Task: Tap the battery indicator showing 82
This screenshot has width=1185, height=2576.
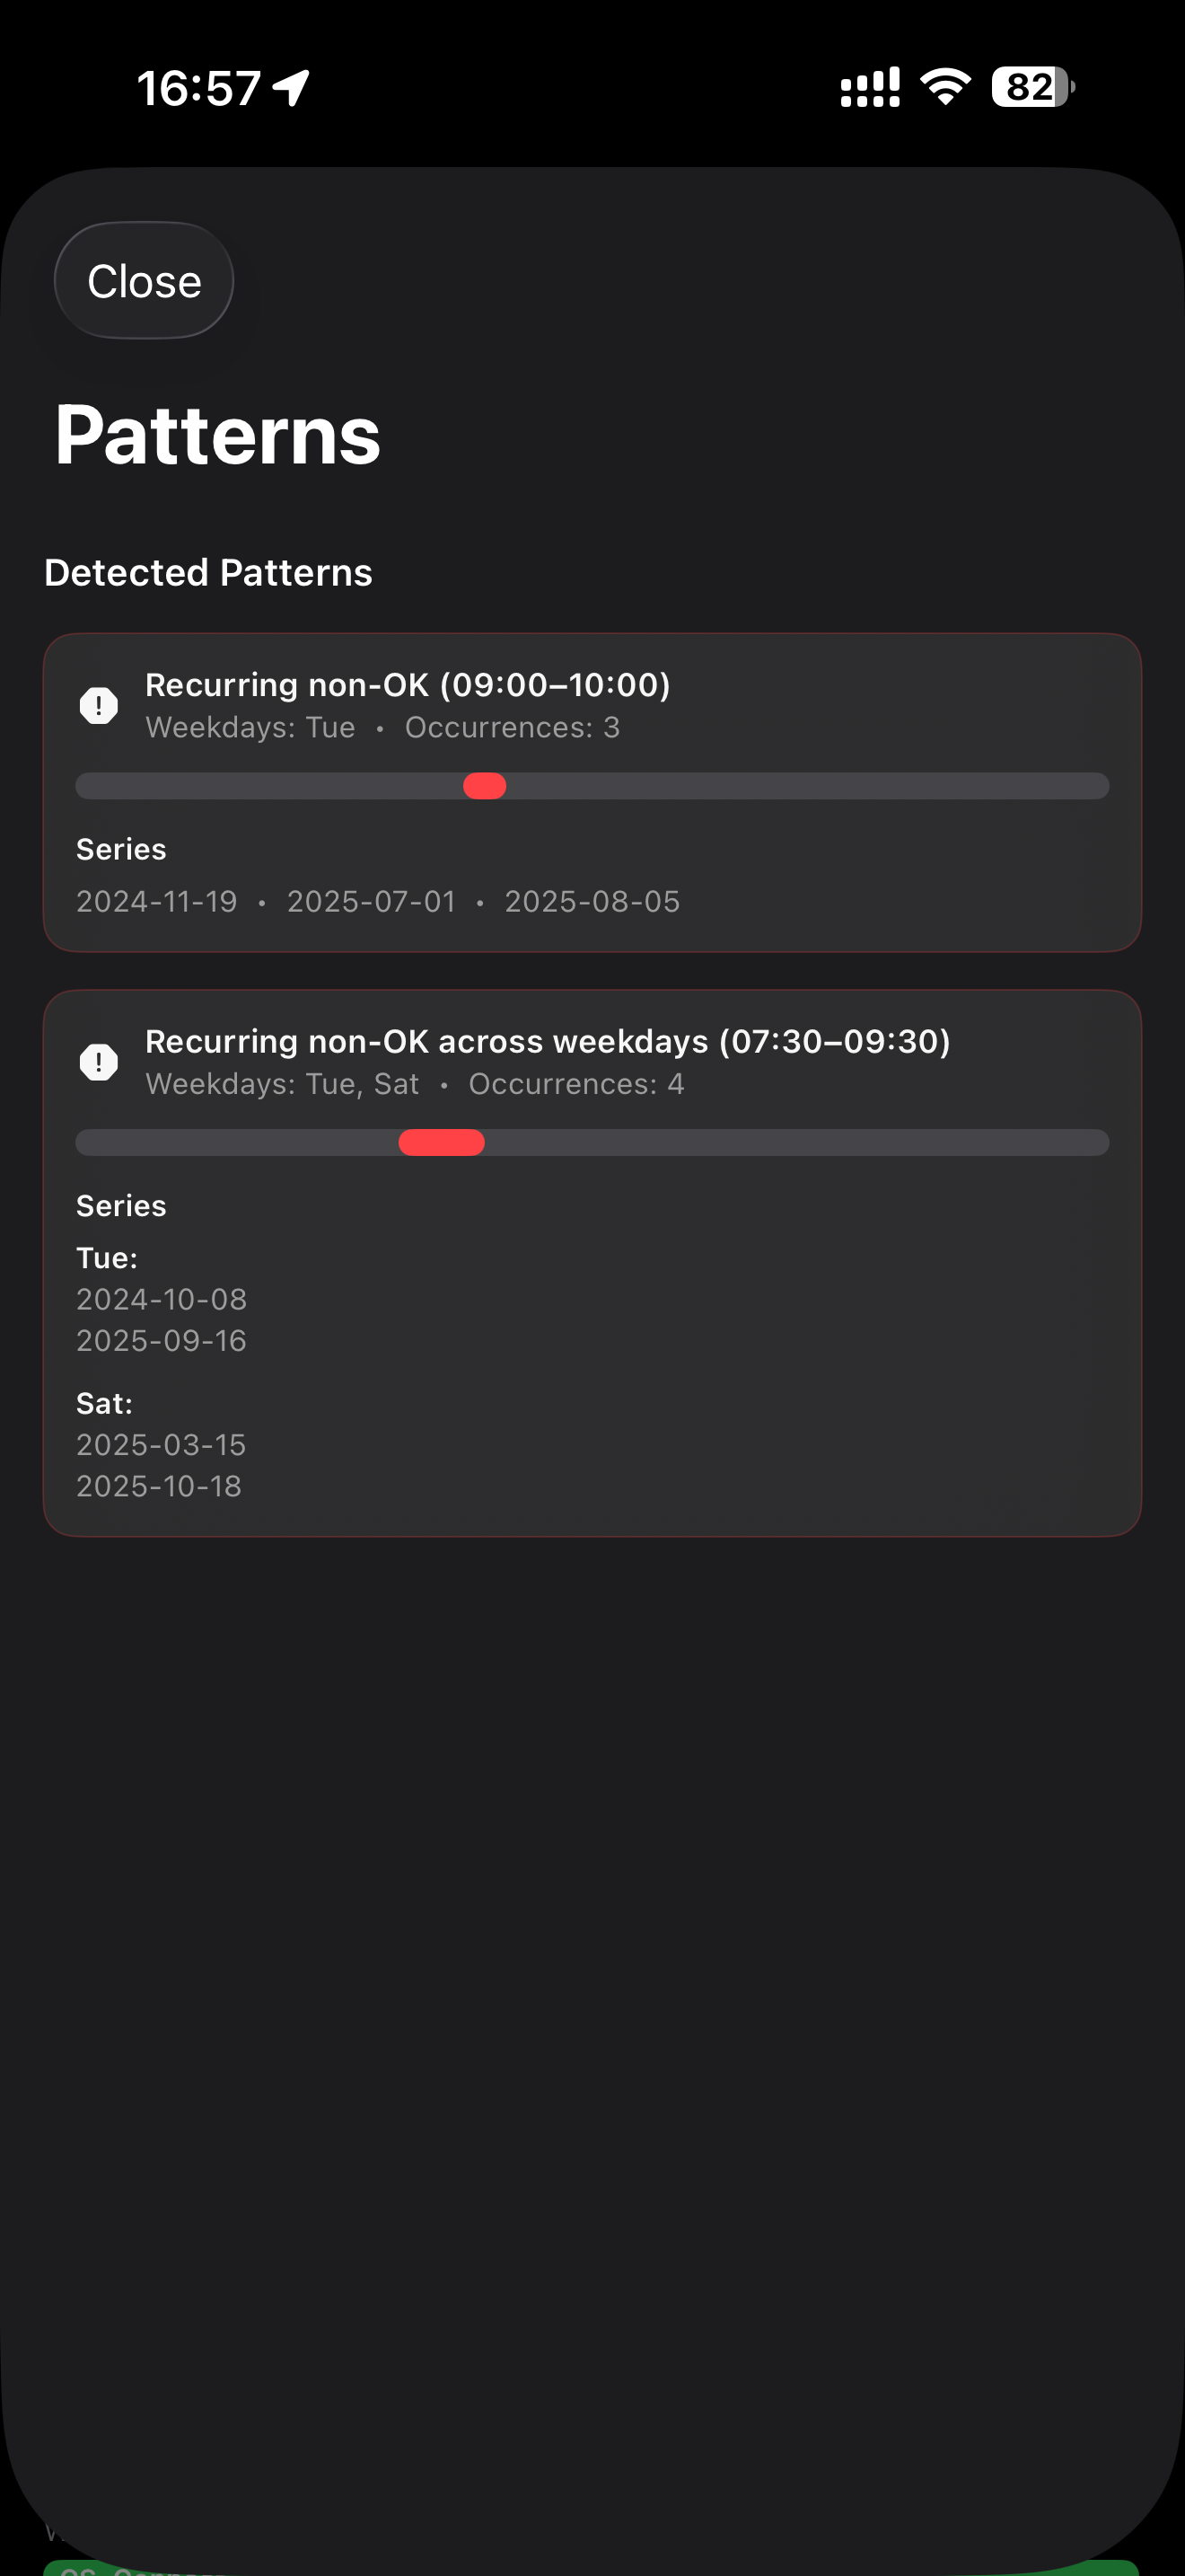Action: [1027, 88]
